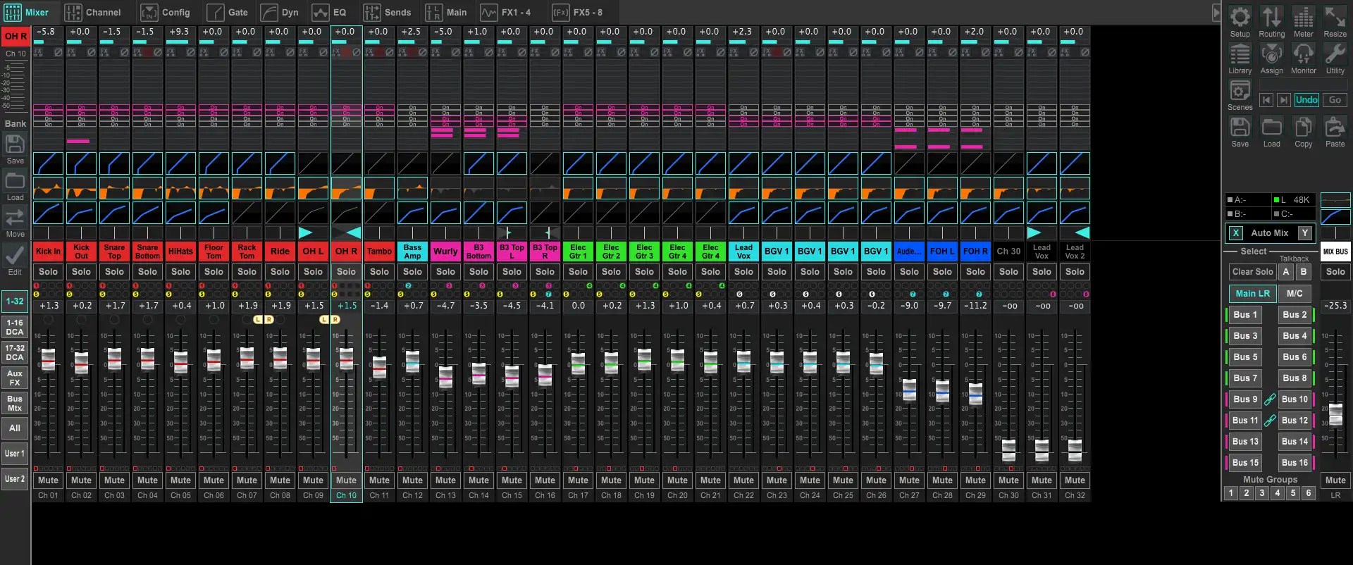1353x565 pixels.
Task: Click the previous scene arrow icon
Action: 1266,100
